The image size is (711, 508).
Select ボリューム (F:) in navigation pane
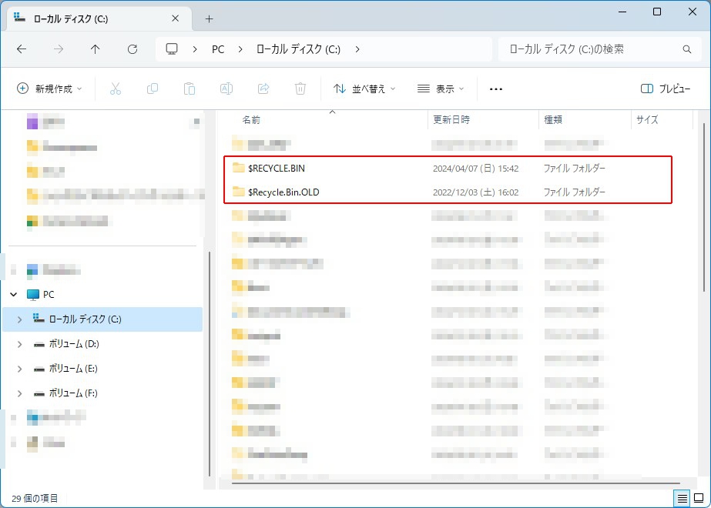[73, 393]
